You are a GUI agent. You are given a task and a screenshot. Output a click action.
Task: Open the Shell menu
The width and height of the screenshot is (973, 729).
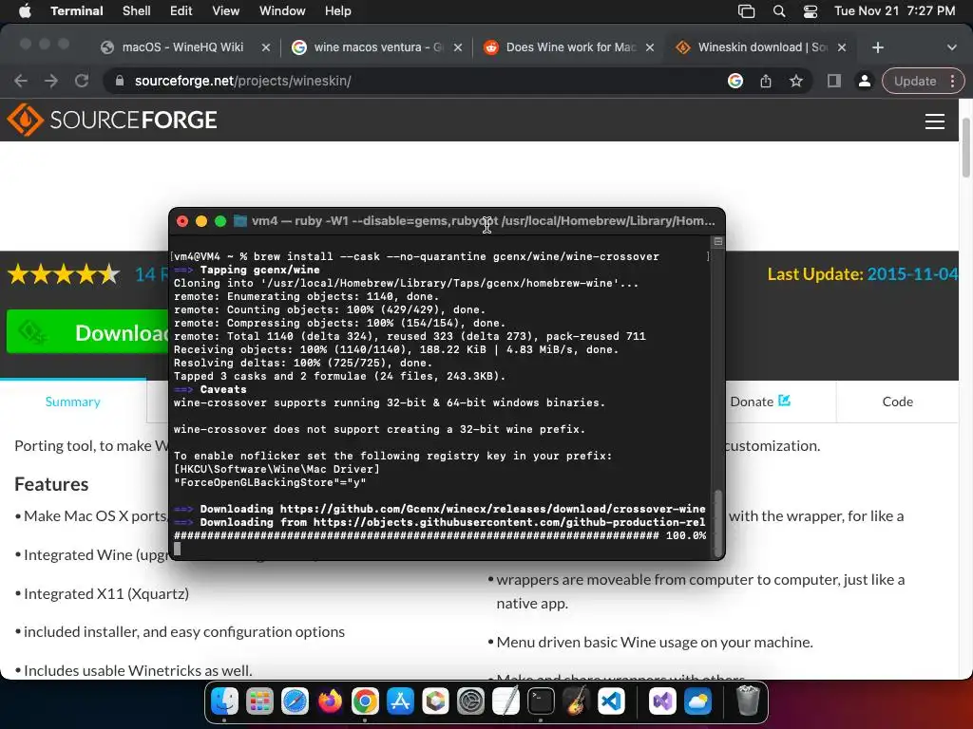(137, 11)
